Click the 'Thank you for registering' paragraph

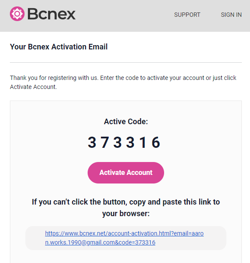[x=123, y=83]
